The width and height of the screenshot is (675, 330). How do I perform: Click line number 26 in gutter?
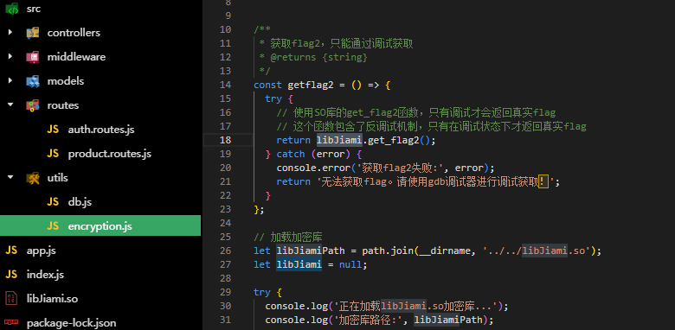tap(225, 251)
